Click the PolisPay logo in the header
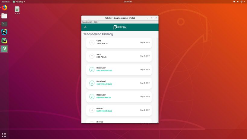Viewport: 247px width, 139px height. (120, 27)
